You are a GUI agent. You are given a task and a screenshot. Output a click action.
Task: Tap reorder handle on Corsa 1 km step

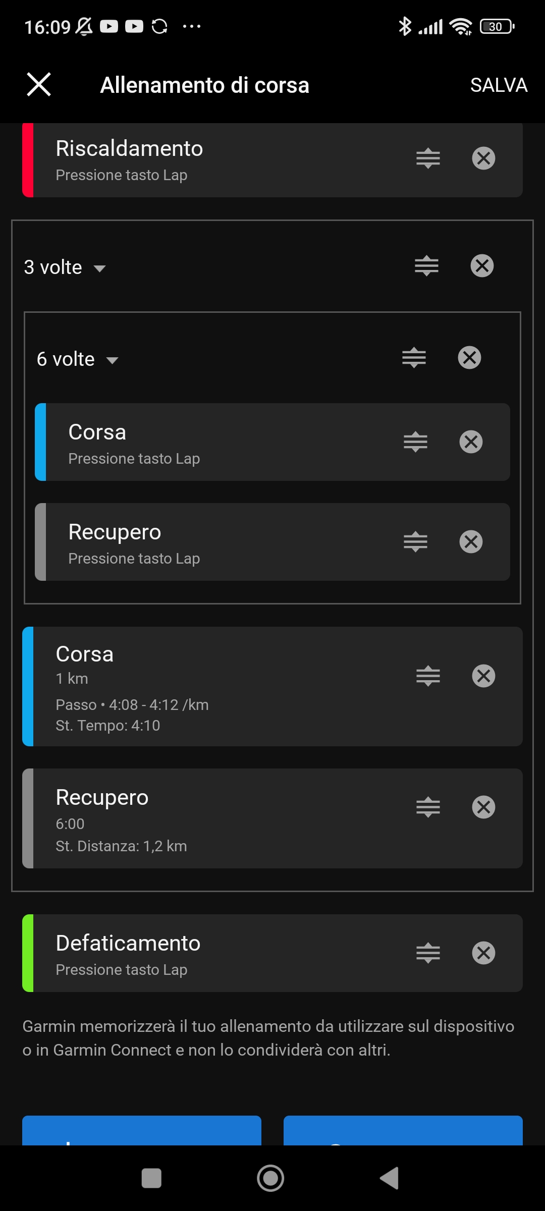428,676
